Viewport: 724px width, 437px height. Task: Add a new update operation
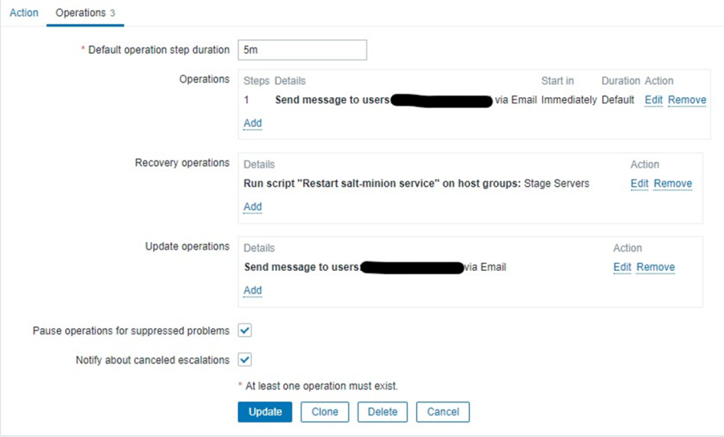[253, 290]
